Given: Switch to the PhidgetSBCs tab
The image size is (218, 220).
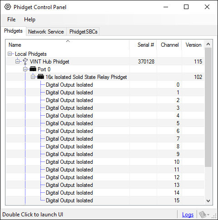Looking at the screenshot, I should (x=83, y=32).
